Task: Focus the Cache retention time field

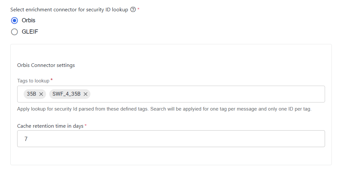Action: [x=171, y=139]
